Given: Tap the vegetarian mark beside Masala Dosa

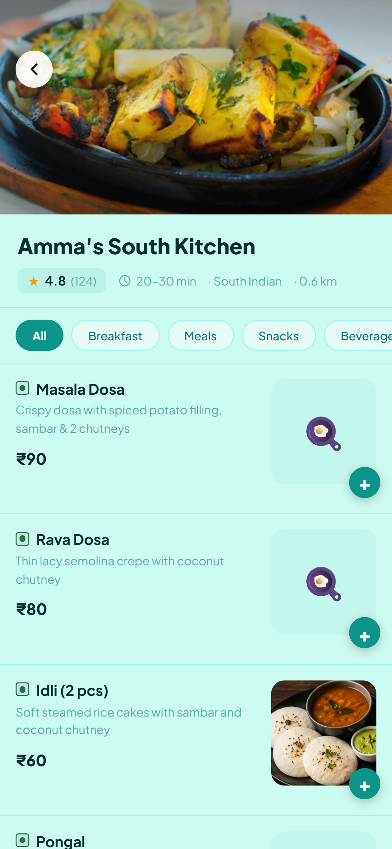Looking at the screenshot, I should [x=23, y=388].
